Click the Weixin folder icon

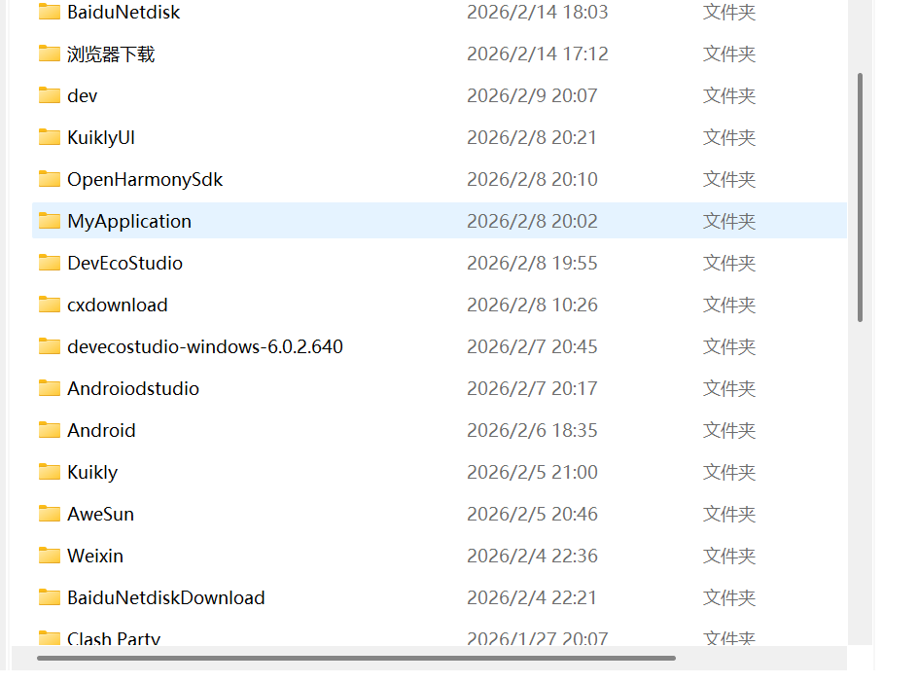pos(50,556)
